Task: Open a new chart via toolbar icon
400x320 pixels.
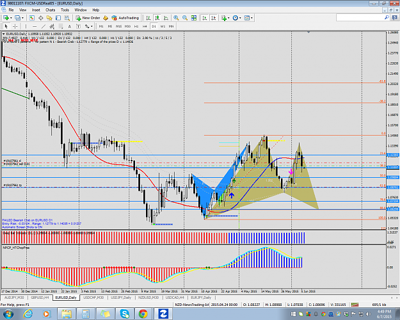Action: (6, 18)
